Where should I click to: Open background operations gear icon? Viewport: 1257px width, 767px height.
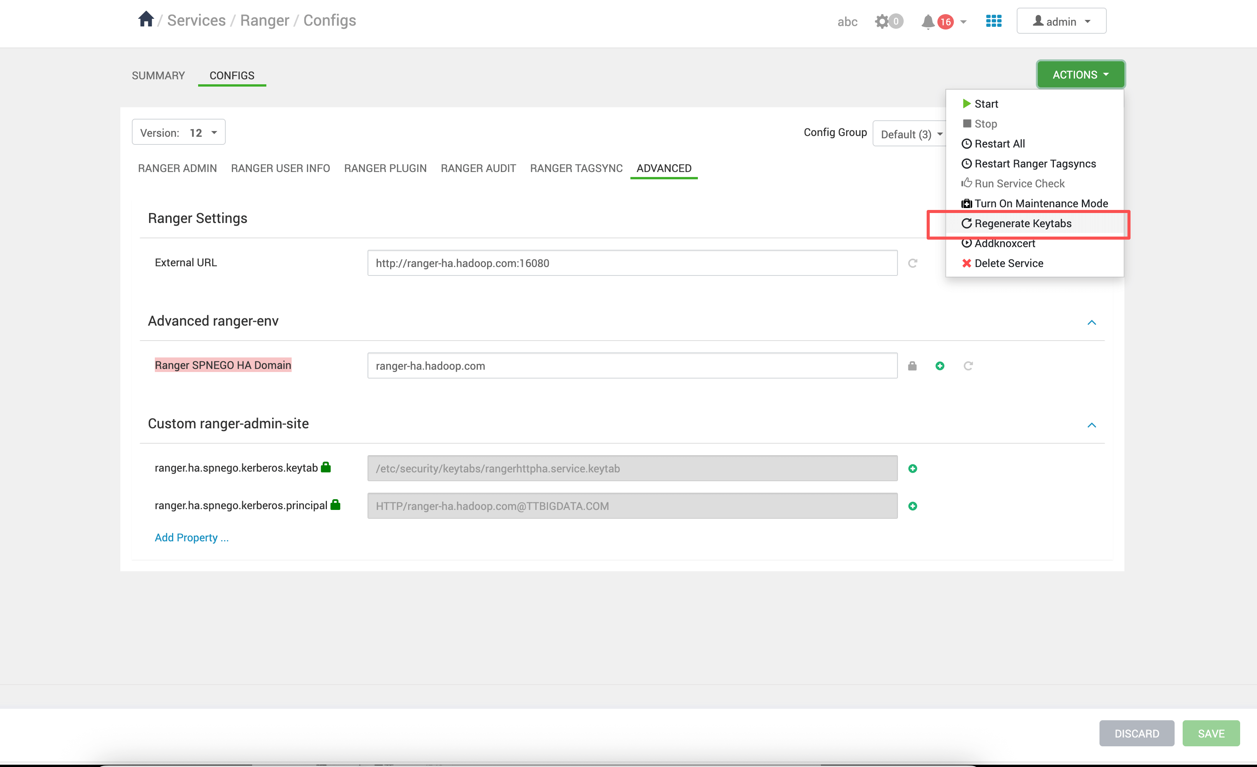pyautogui.click(x=882, y=21)
